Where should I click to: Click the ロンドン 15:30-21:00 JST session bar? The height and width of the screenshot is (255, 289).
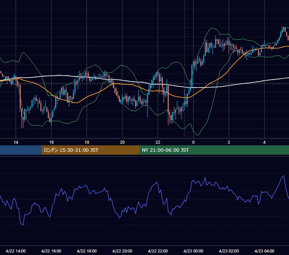90,150
